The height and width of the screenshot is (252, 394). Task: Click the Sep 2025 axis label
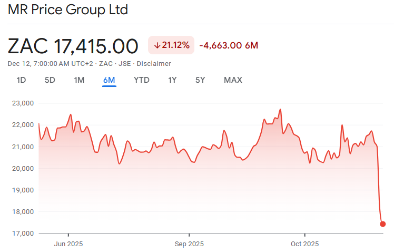pyautogui.click(x=189, y=244)
